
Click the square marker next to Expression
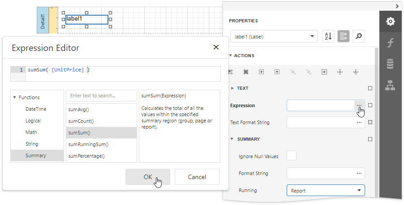tap(370, 105)
